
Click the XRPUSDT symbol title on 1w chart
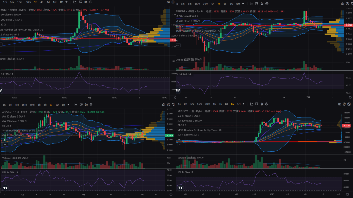pyautogui.click(x=183, y=111)
